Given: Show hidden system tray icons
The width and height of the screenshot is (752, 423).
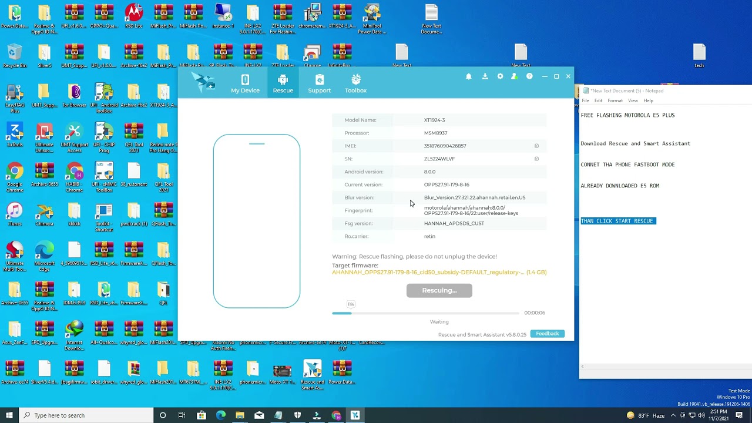Looking at the screenshot, I should click(x=673, y=415).
